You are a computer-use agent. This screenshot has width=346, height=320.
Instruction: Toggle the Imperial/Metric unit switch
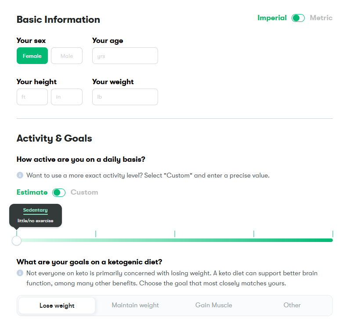298,18
